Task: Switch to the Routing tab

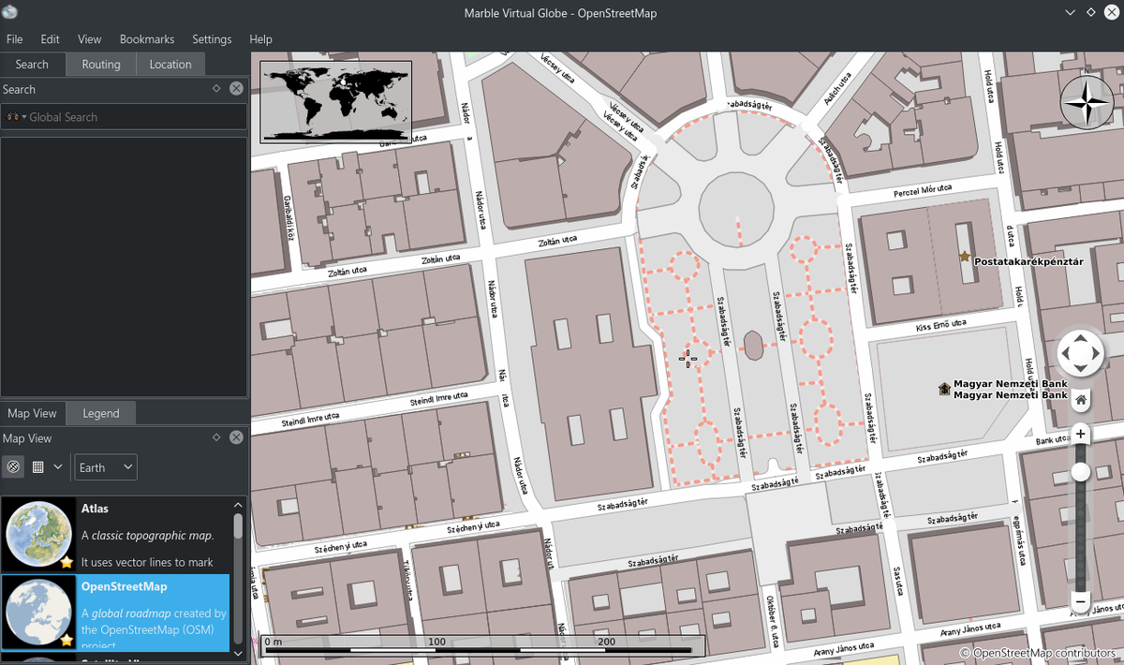Action: pos(101,65)
